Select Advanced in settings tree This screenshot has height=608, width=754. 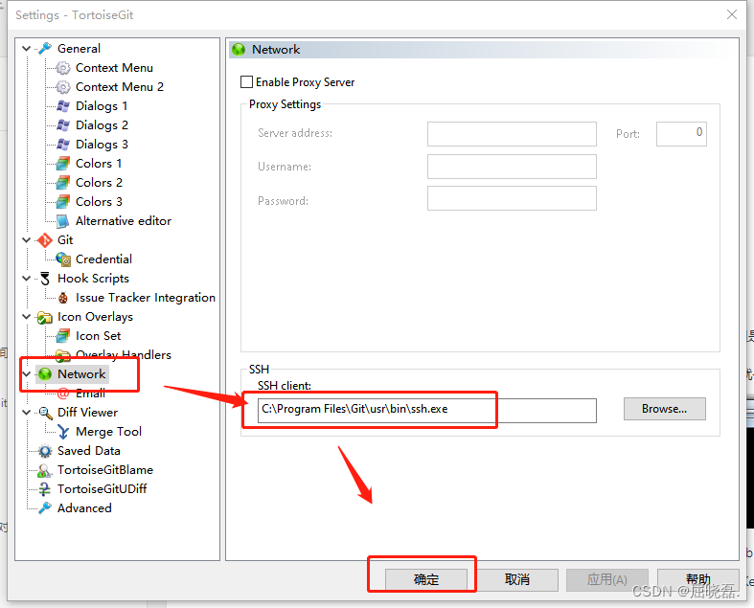(84, 508)
